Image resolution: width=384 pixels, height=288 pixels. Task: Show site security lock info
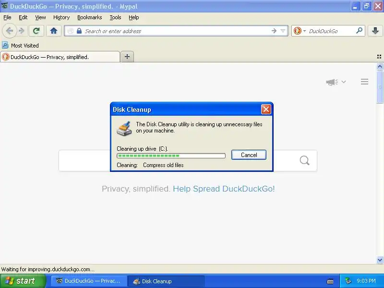click(x=79, y=31)
